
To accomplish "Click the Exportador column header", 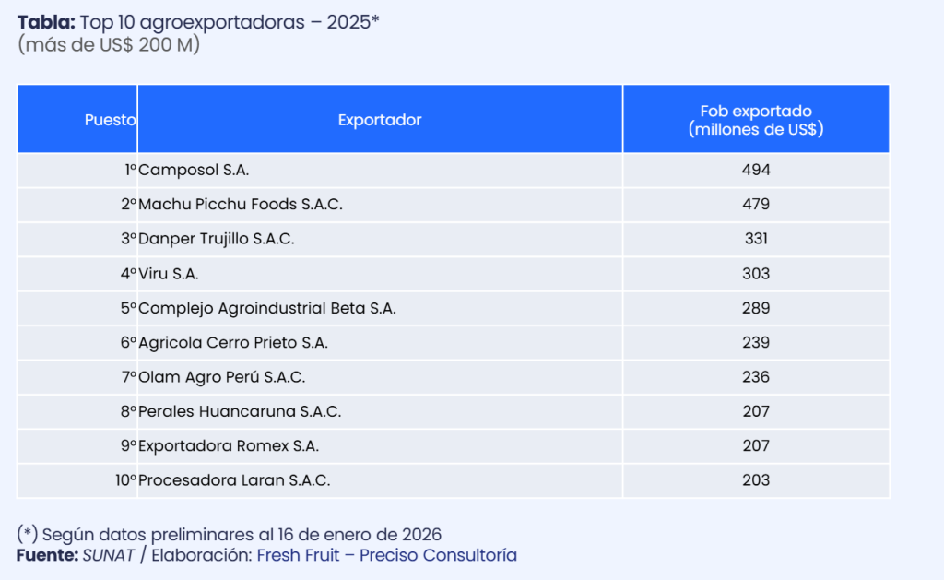I will click(x=380, y=120).
